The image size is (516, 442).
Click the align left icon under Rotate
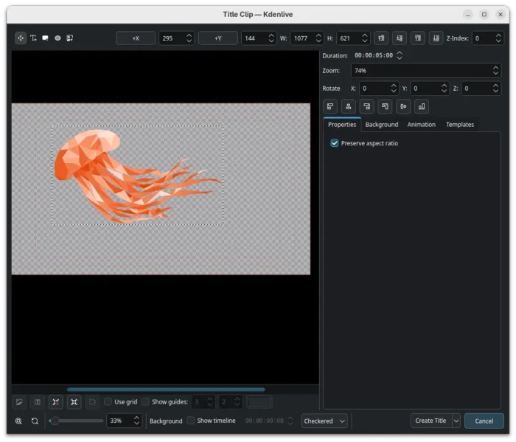330,106
